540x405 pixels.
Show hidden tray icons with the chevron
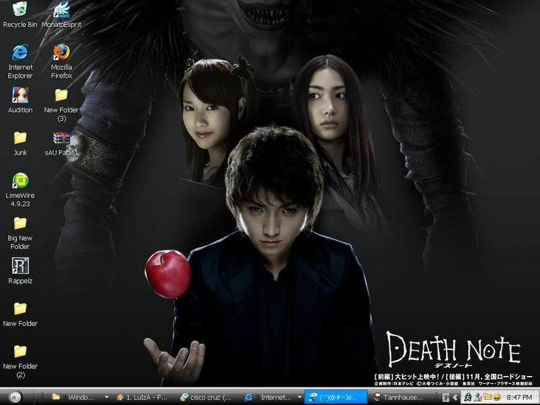tap(455, 398)
